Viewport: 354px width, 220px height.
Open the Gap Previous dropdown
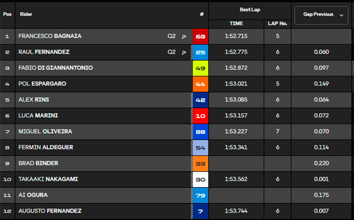coord(321,15)
